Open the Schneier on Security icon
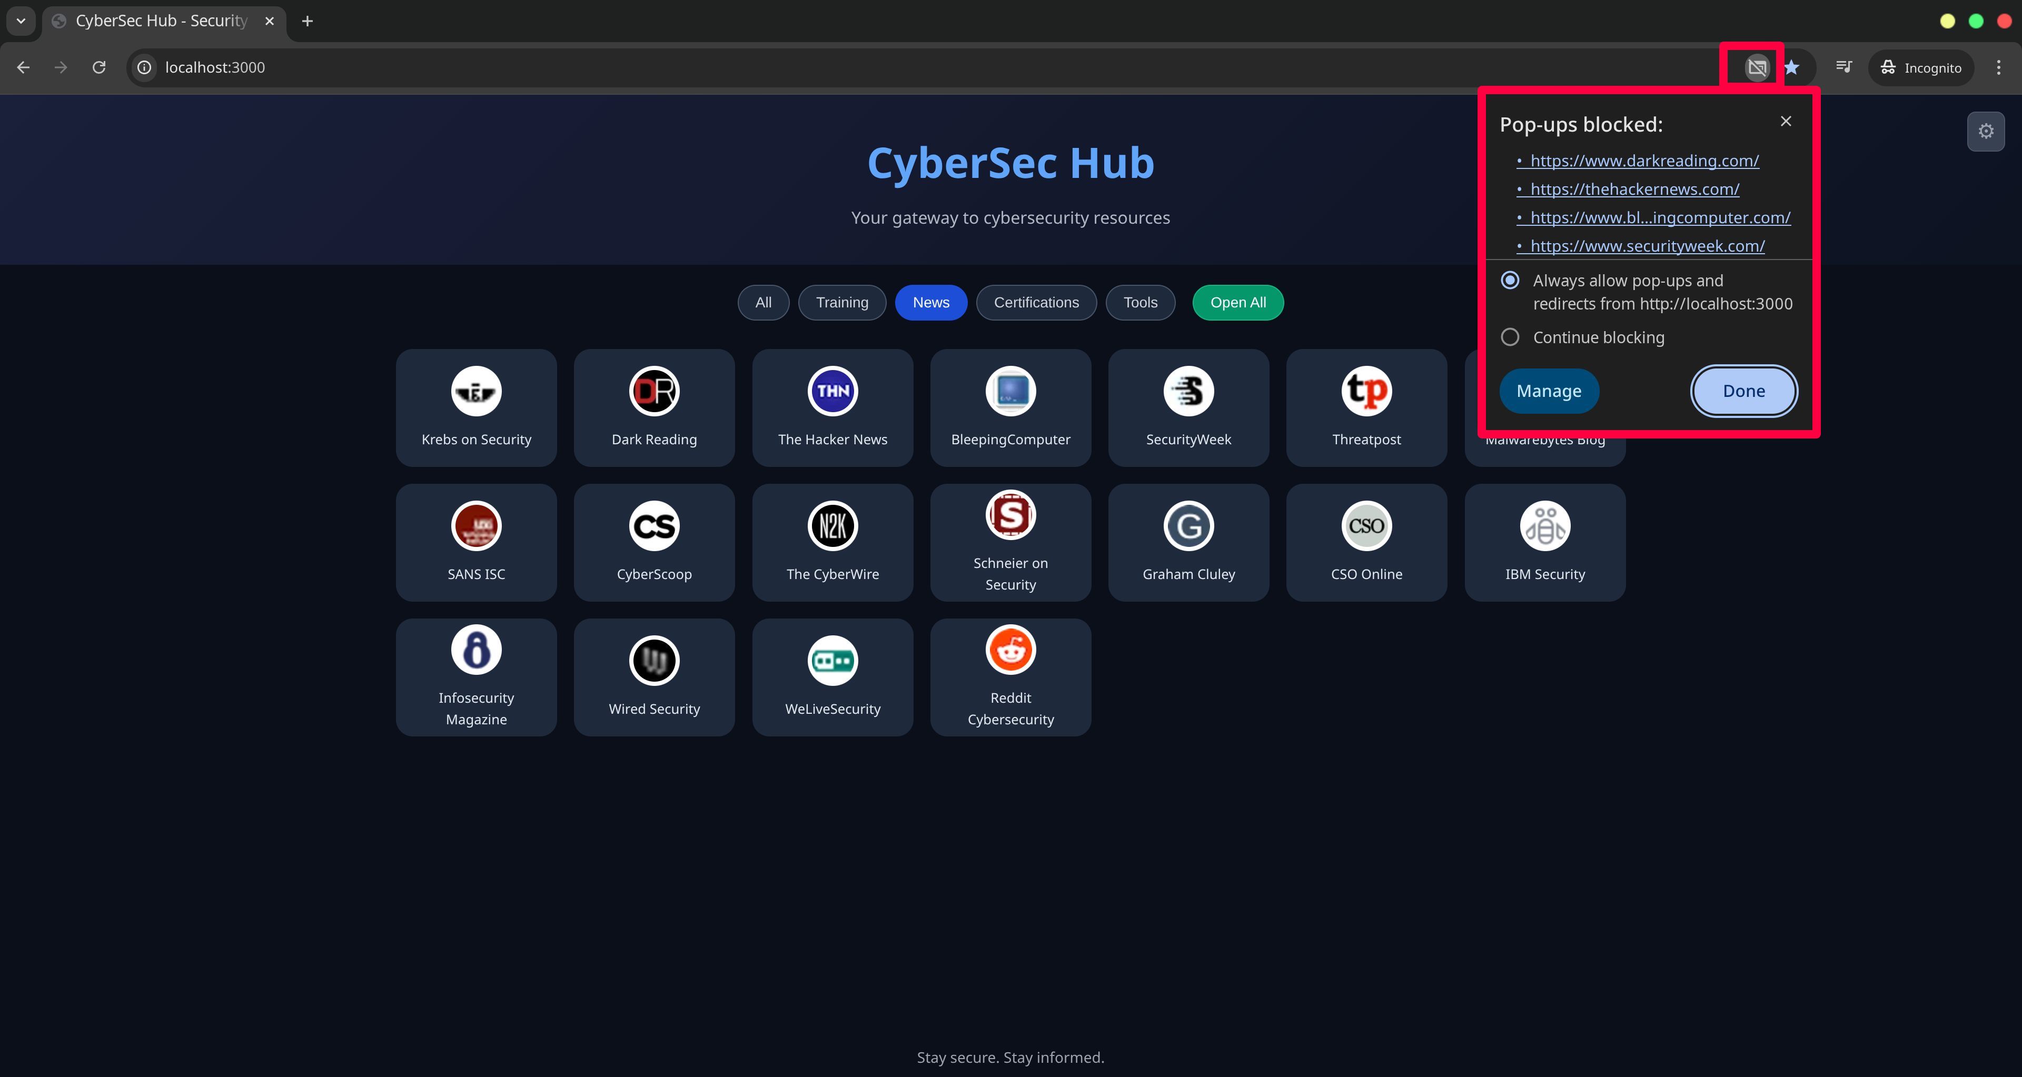Viewport: 2022px width, 1077px height. pyautogui.click(x=1010, y=515)
